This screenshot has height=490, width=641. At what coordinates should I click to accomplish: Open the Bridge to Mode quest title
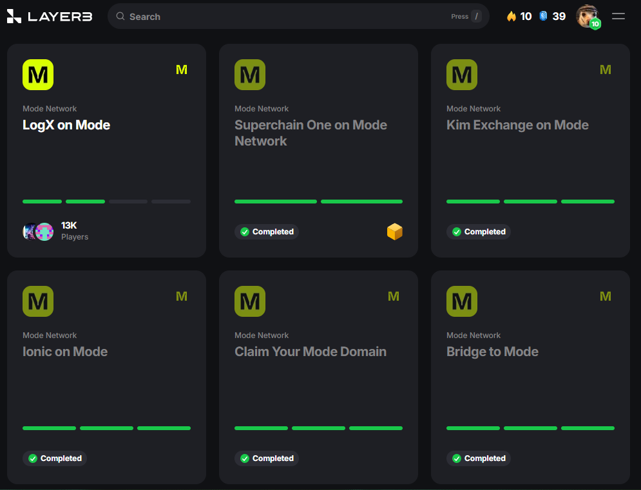pos(492,352)
